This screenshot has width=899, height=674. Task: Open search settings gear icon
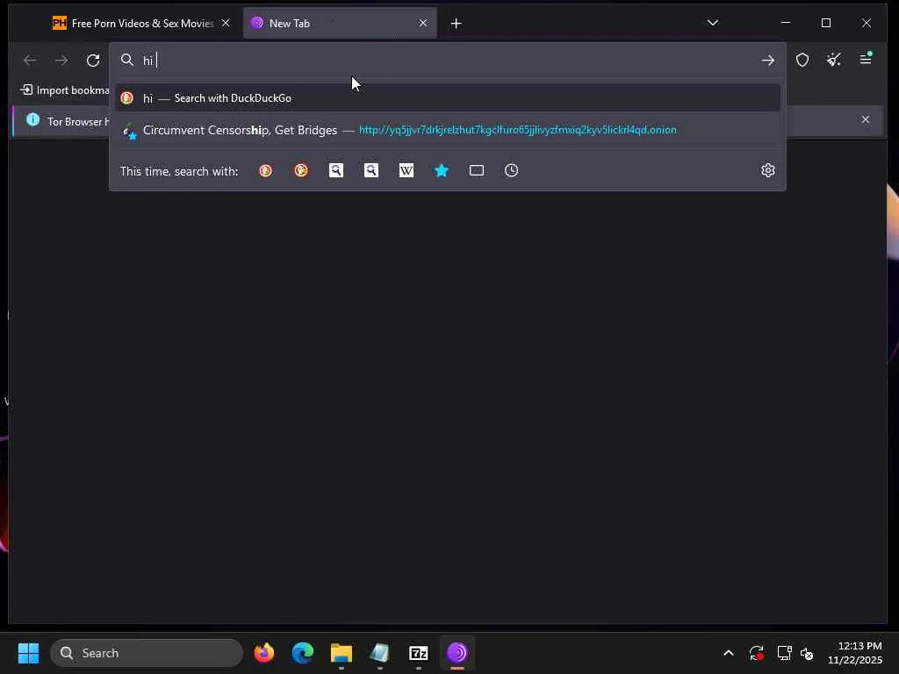[767, 170]
